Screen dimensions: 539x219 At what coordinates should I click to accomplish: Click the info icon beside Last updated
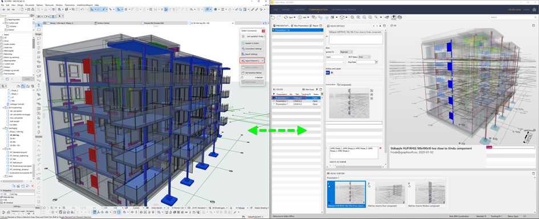243,36
